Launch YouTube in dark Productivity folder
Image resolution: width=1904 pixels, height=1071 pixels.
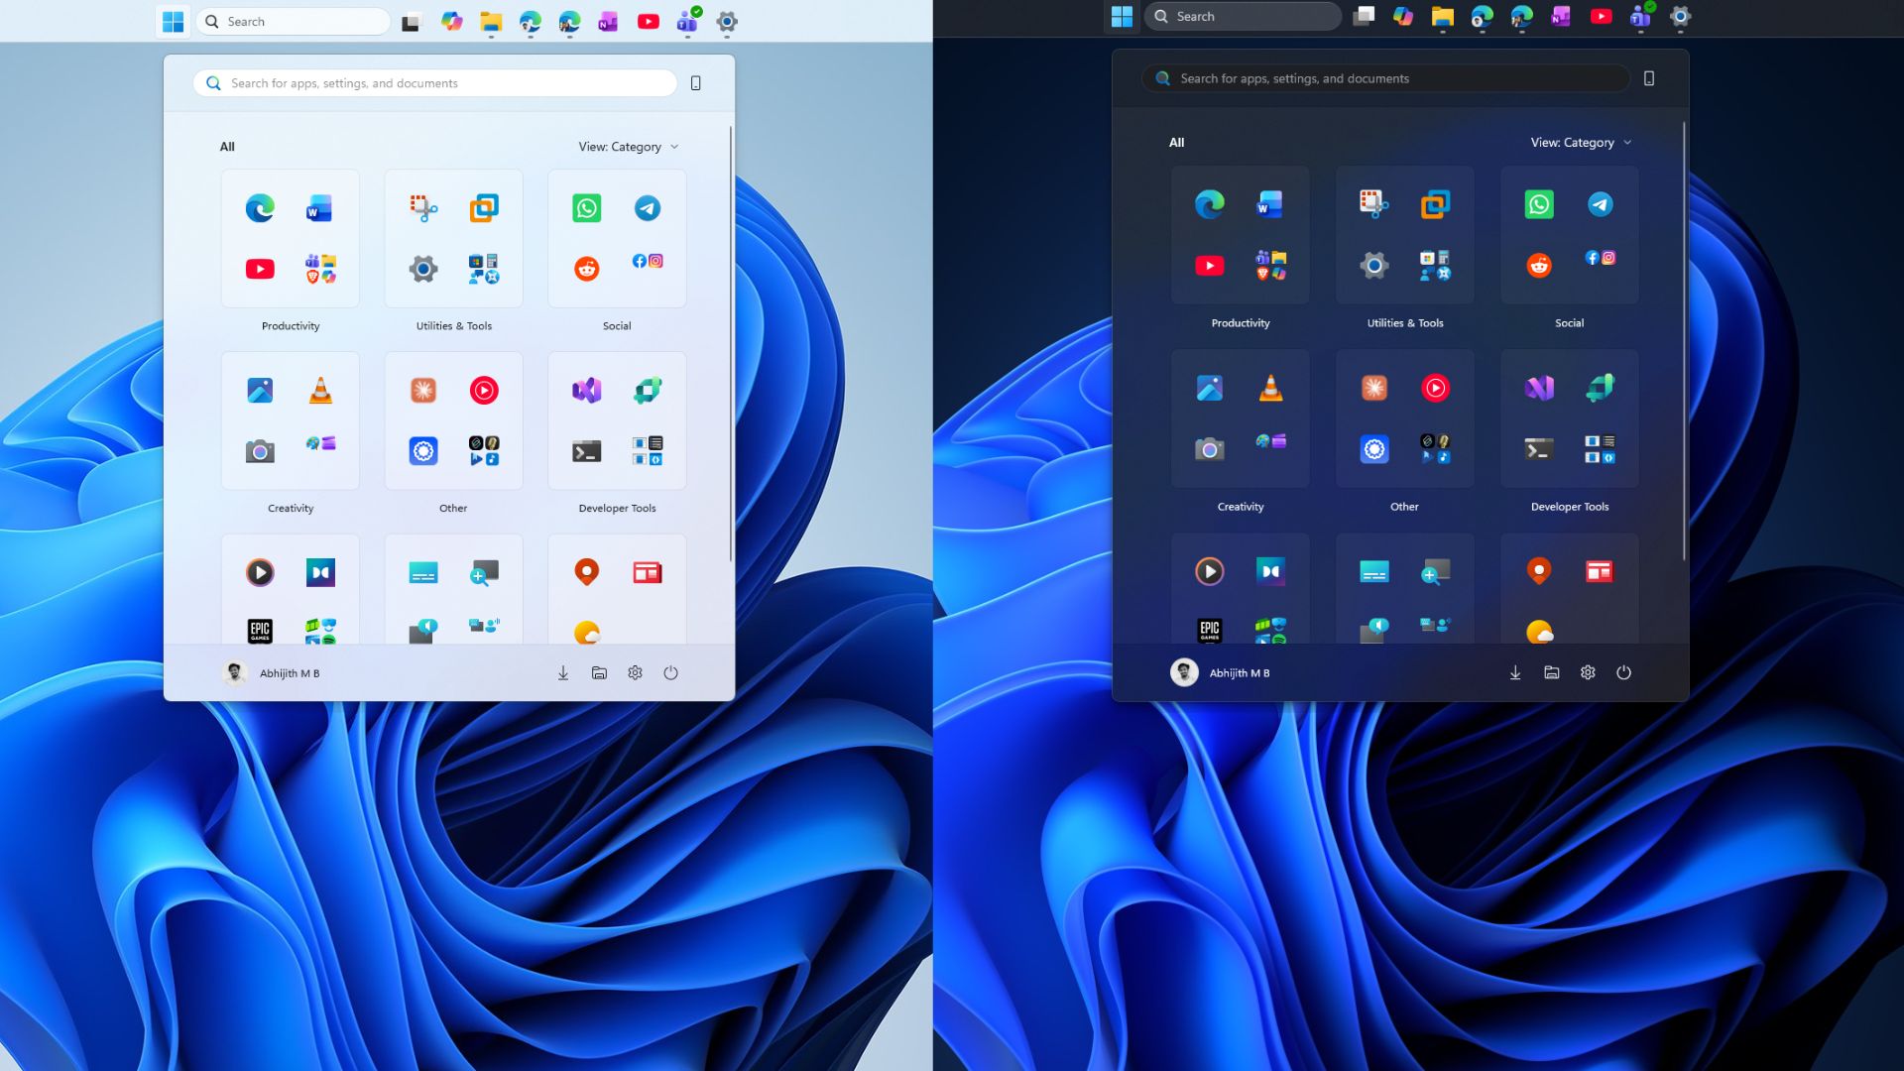pos(1210,266)
